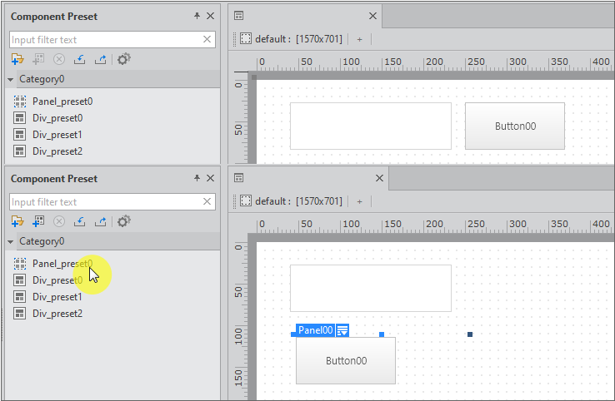Select Div_preset1 in the upper preset list
The width and height of the screenshot is (615, 401).
pos(57,135)
